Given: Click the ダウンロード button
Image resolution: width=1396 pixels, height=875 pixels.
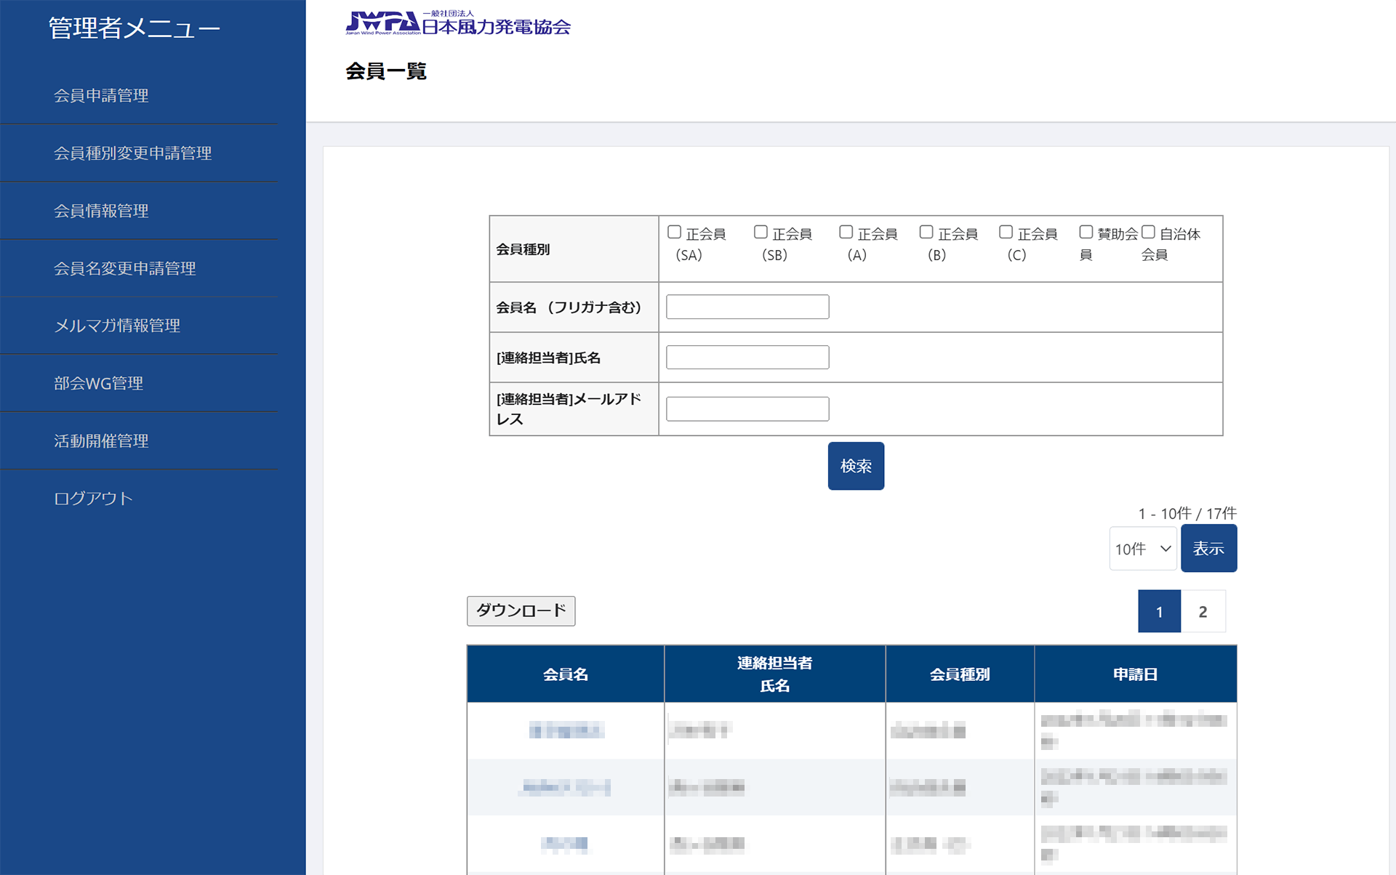Looking at the screenshot, I should point(521,610).
